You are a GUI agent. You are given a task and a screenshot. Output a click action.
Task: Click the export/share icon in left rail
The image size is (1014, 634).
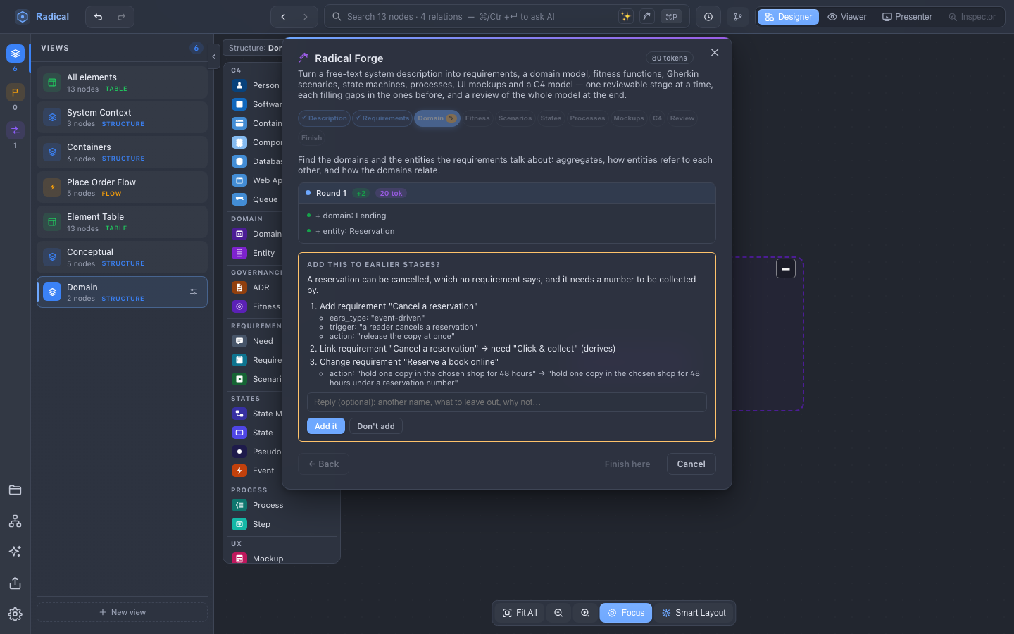pos(15,583)
